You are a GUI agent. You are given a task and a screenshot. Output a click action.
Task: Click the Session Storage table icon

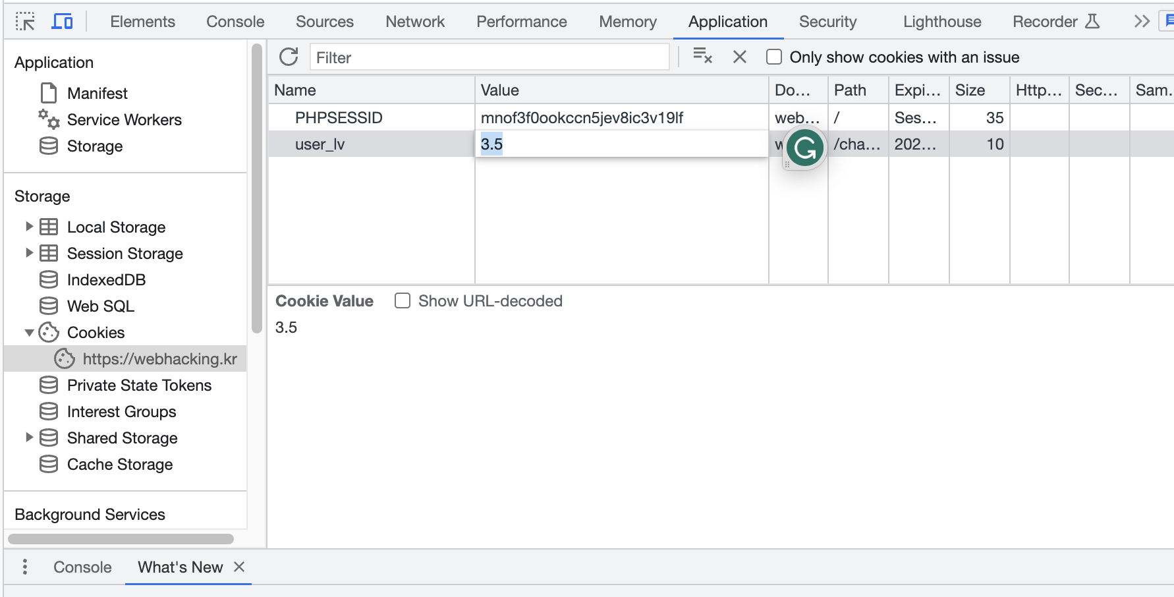tap(49, 253)
